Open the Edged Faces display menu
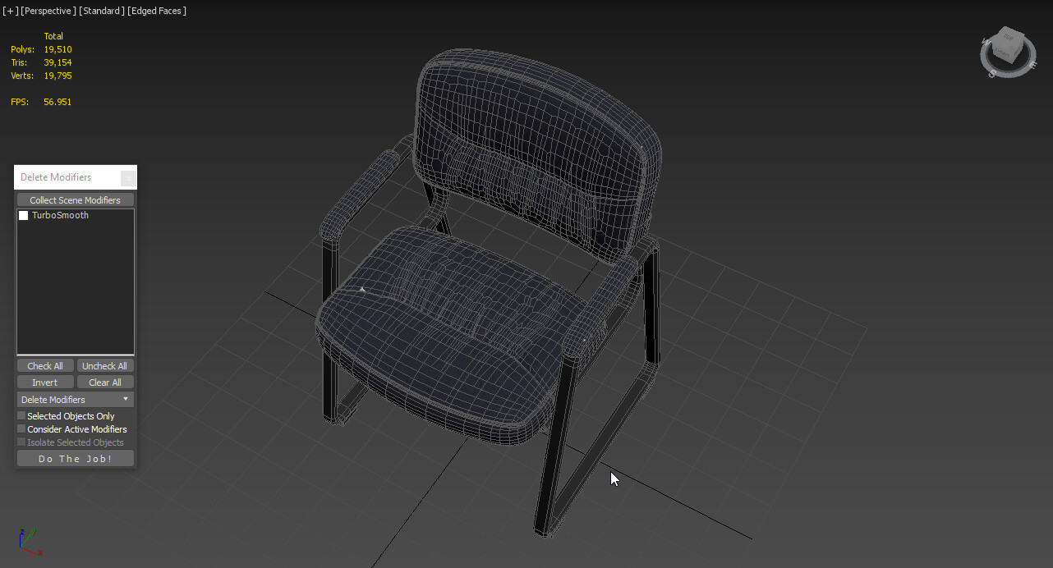This screenshot has width=1053, height=568. click(x=157, y=11)
